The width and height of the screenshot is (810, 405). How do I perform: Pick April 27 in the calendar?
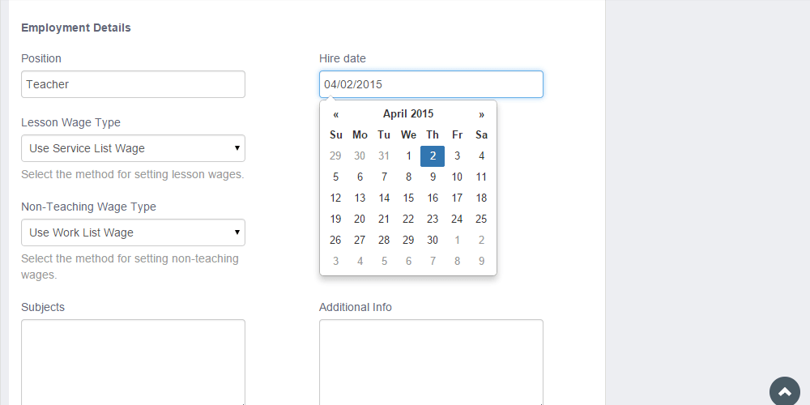point(360,241)
